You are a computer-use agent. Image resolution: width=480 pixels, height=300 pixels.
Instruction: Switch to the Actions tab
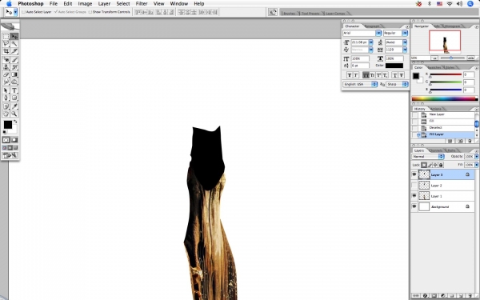click(x=436, y=109)
